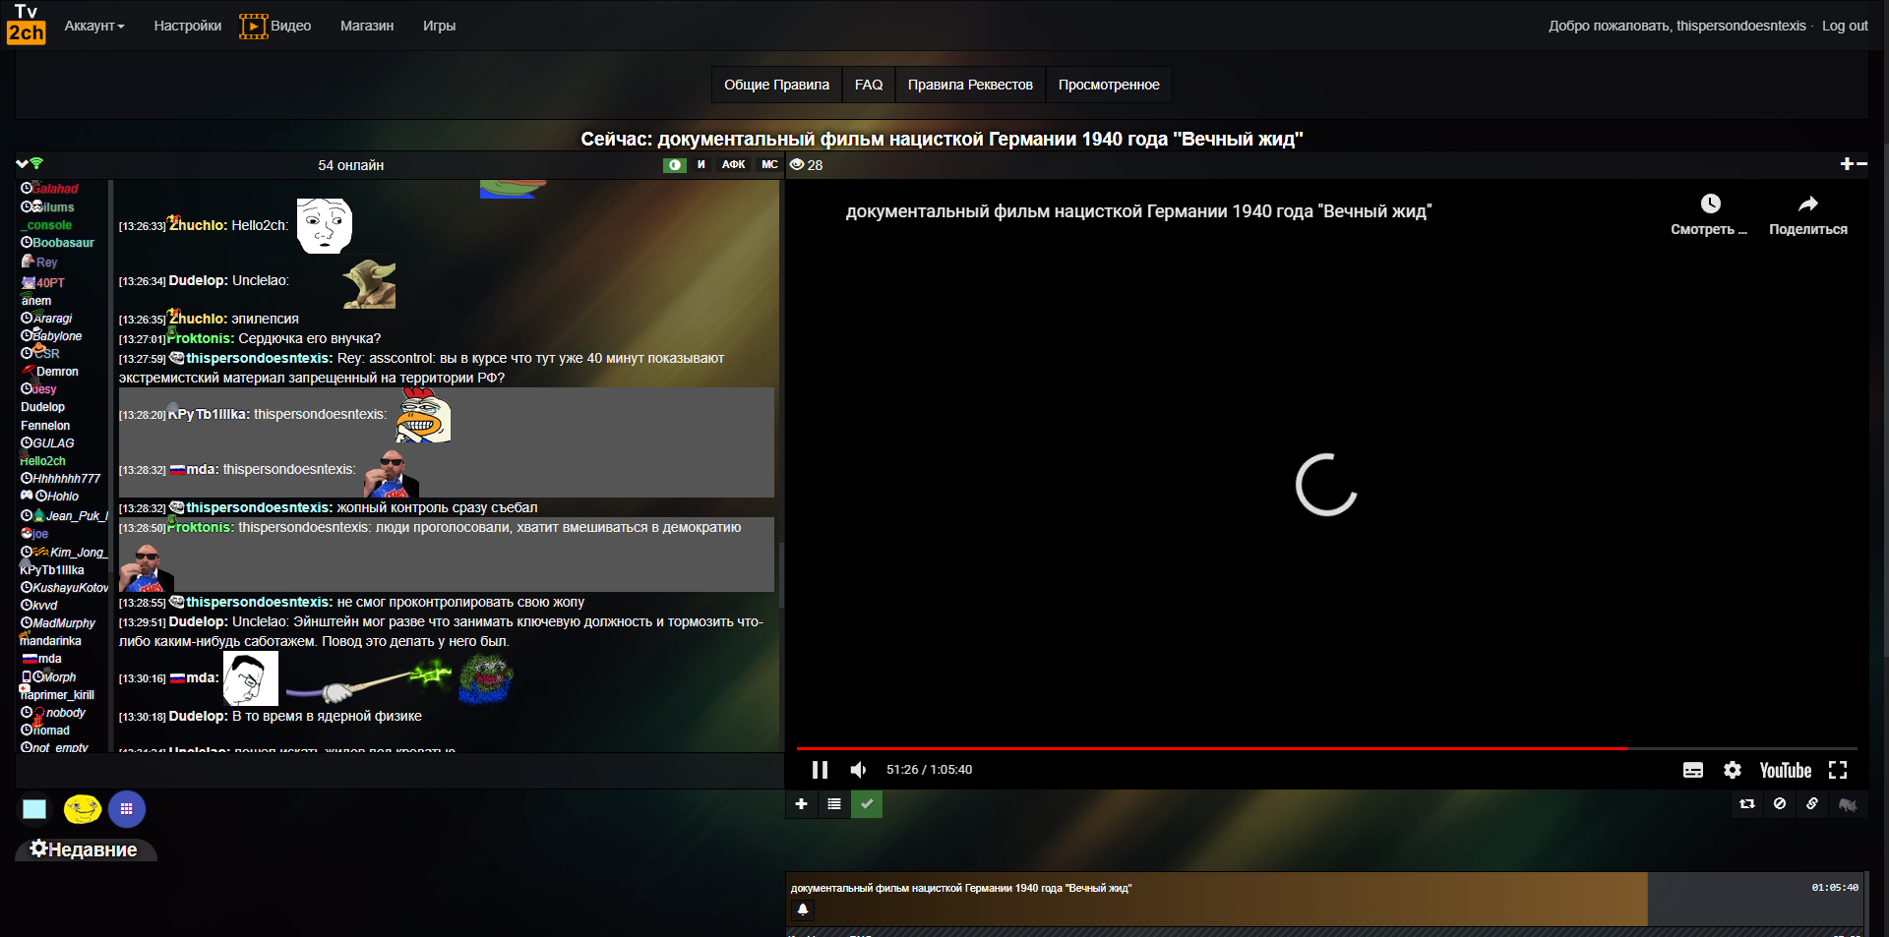Click username Boobasaur in user list
The height and width of the screenshot is (937, 1889).
pos(63,243)
